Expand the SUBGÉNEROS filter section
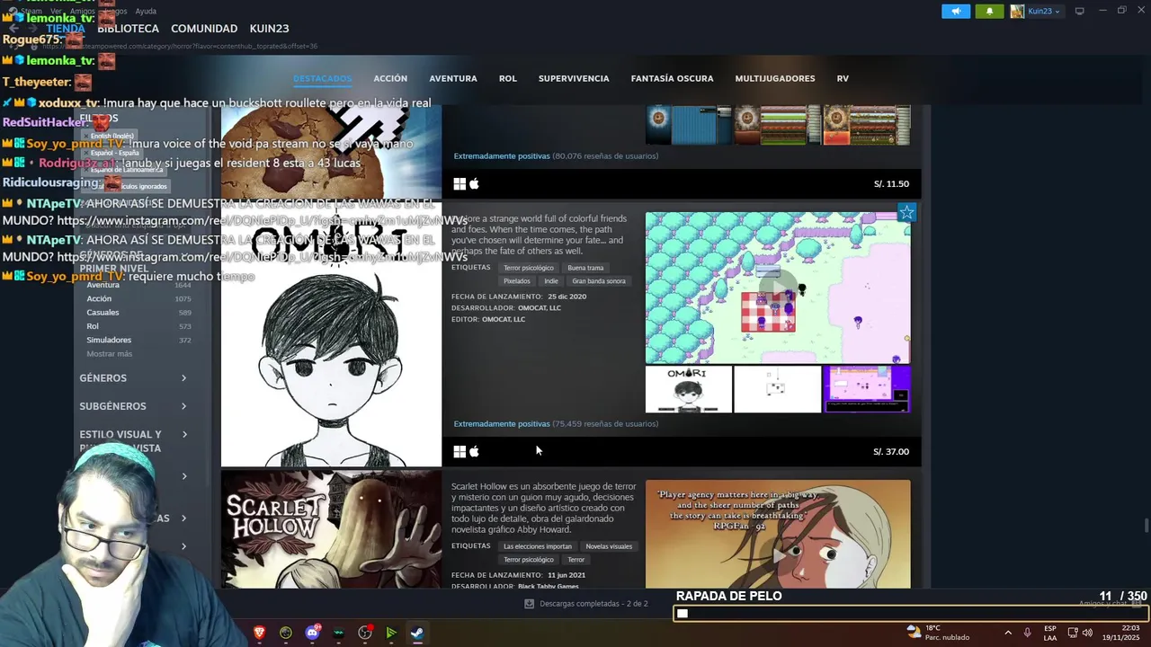Viewport: 1151px width, 647px height. (x=133, y=406)
